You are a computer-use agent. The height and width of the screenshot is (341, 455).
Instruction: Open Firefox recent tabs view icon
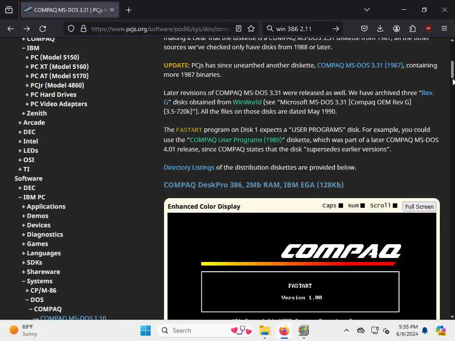(x=9, y=10)
